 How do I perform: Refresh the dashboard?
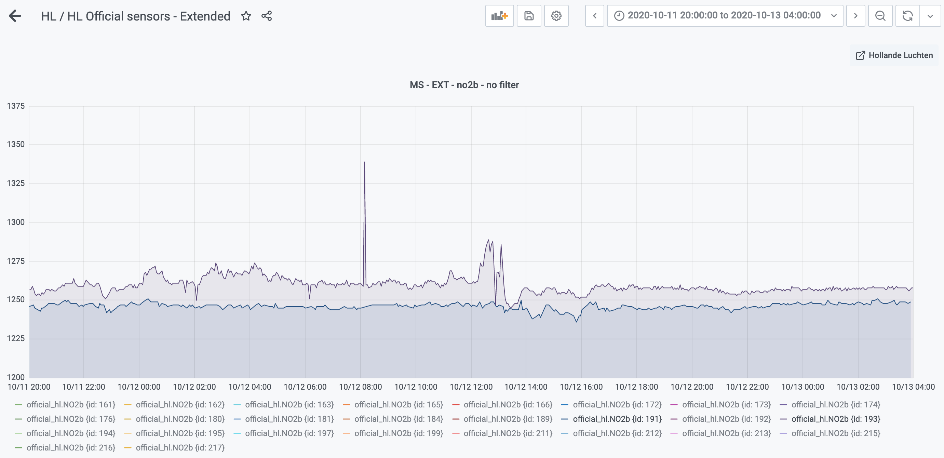(907, 16)
